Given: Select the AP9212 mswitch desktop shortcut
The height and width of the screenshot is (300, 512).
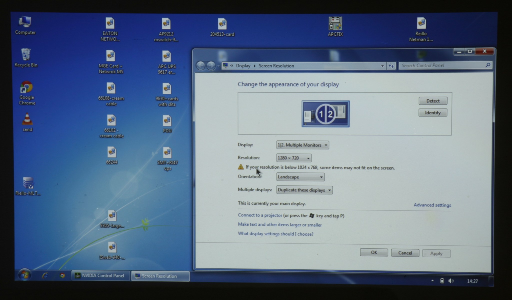Looking at the screenshot, I should click(166, 30).
